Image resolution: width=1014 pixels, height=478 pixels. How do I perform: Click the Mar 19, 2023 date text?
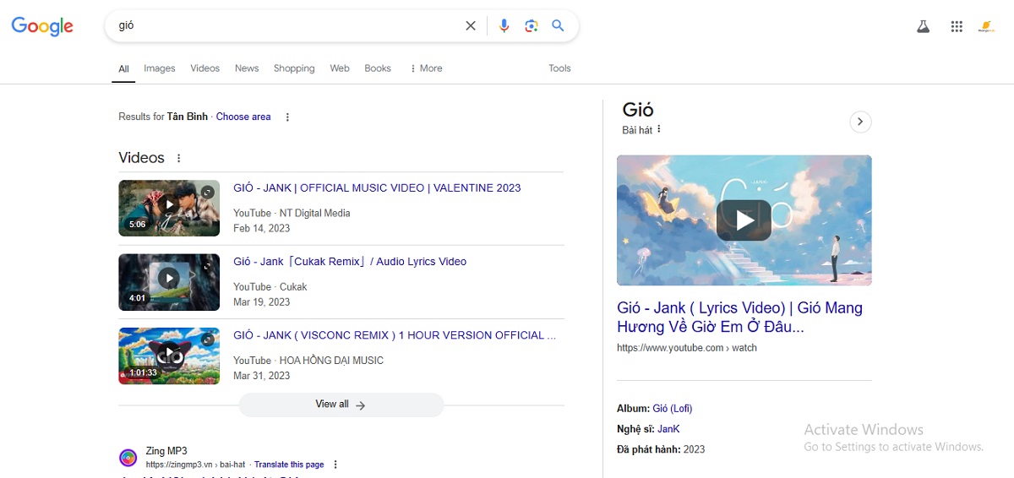(262, 302)
